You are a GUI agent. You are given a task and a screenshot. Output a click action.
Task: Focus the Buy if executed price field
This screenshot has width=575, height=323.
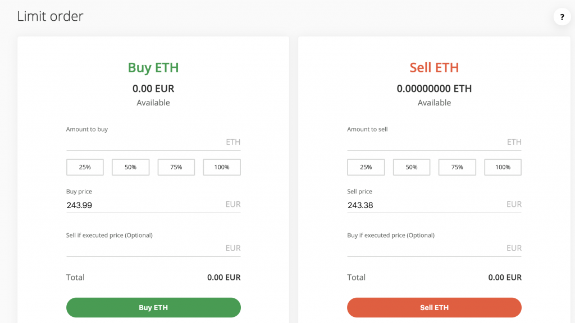coord(434,248)
